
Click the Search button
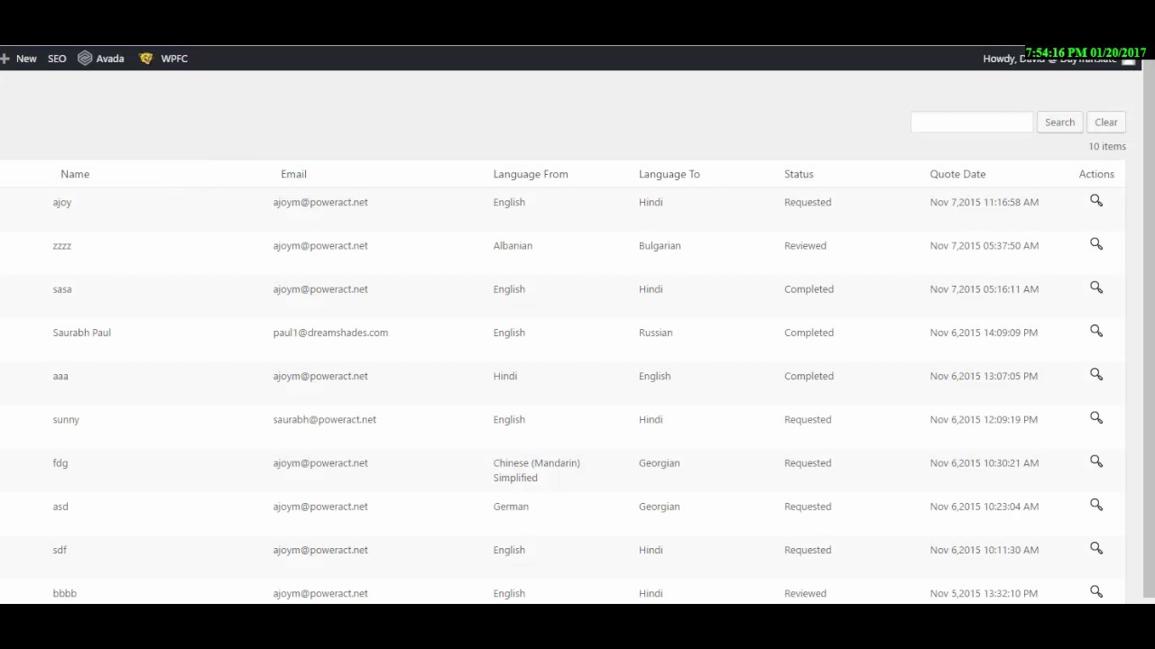click(x=1059, y=123)
